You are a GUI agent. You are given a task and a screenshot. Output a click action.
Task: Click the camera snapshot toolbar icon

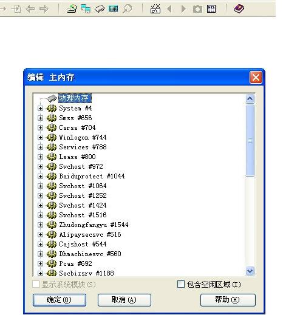(197, 9)
